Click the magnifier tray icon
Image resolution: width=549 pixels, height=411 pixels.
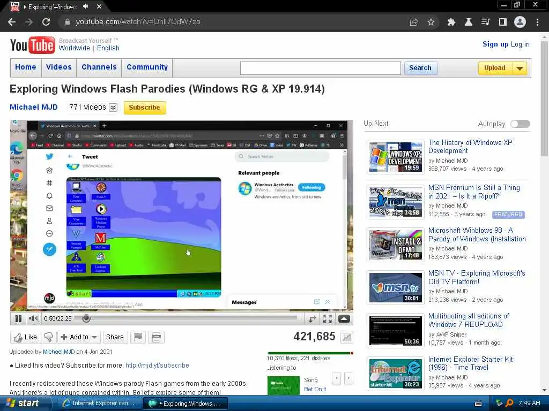click(509, 403)
